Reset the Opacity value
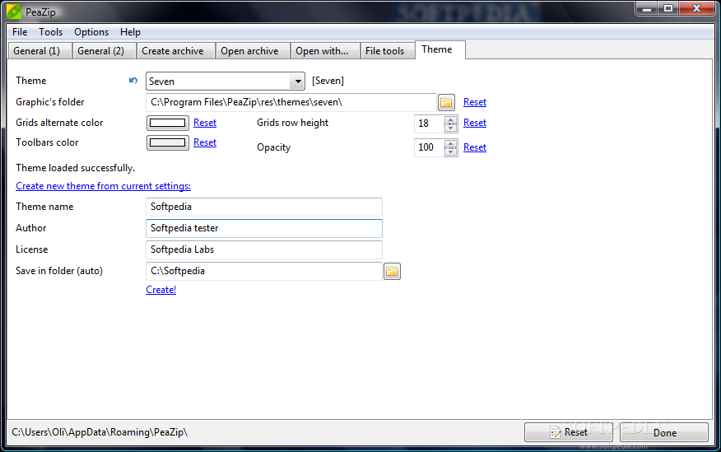The width and height of the screenshot is (721, 452). click(x=475, y=147)
